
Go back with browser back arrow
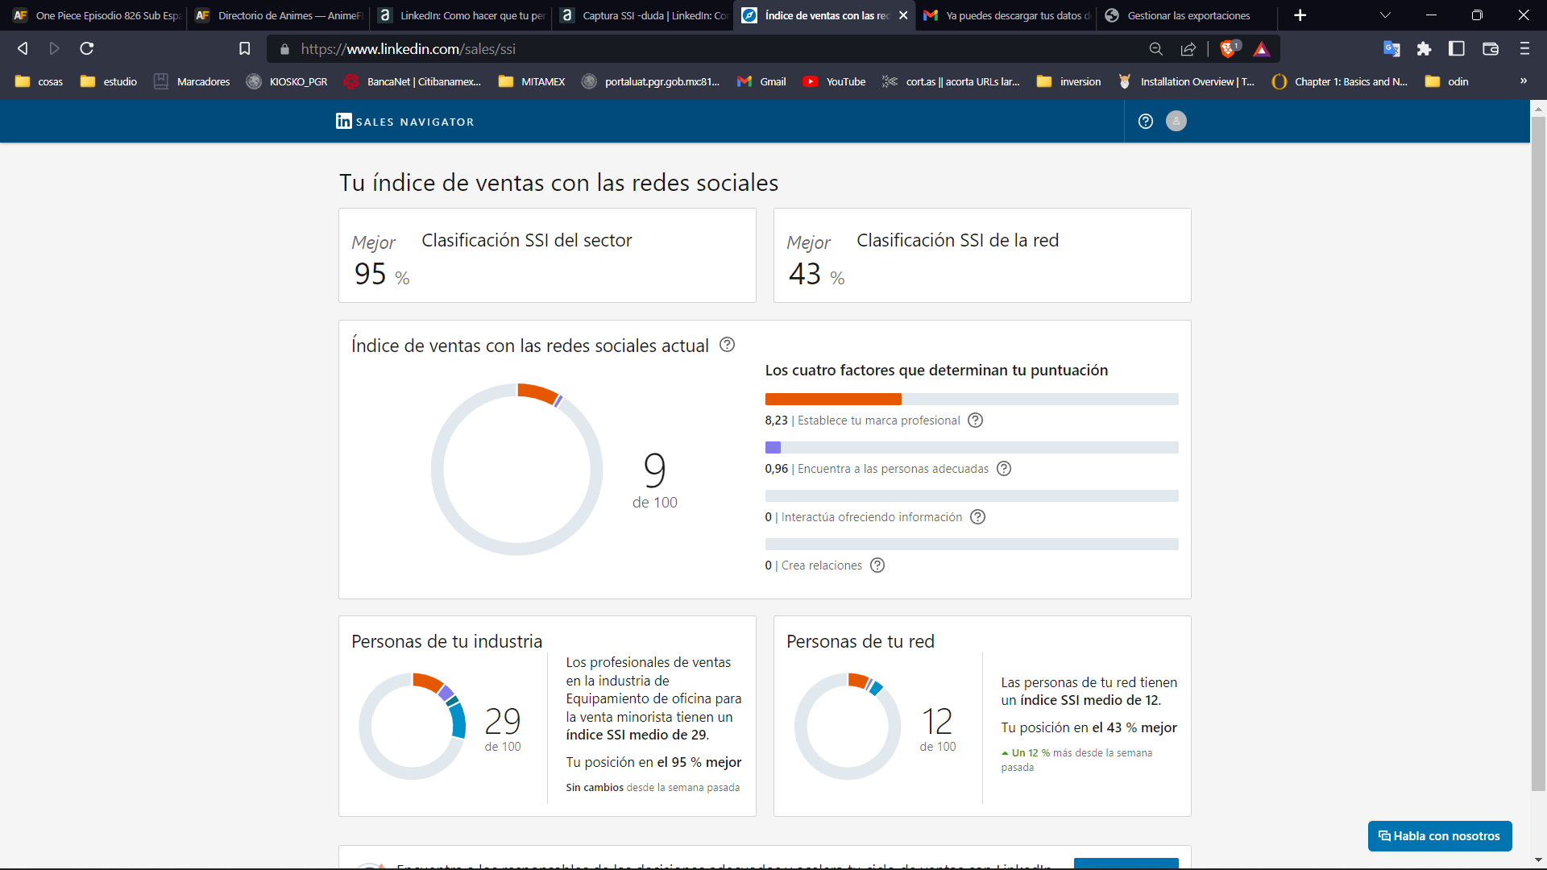23,49
